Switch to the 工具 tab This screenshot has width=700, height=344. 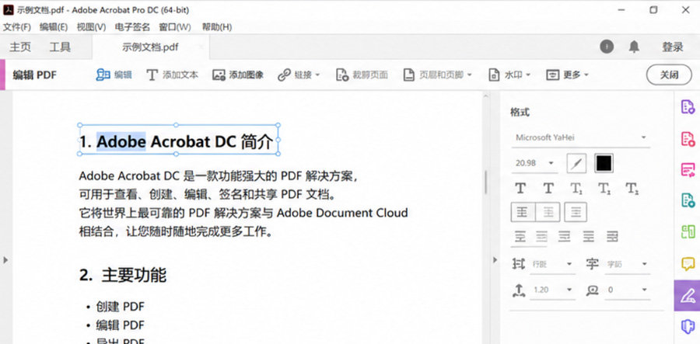[x=60, y=47]
